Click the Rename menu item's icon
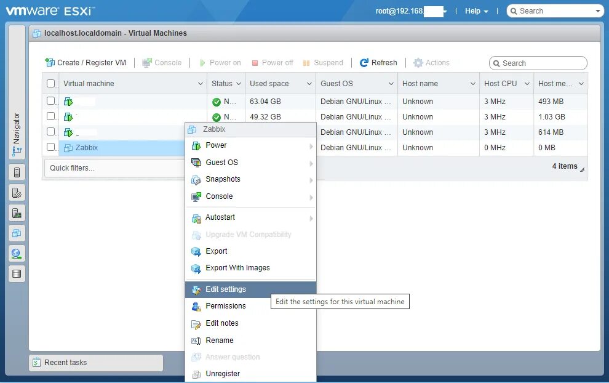Image resolution: width=609 pixels, height=383 pixels. 196,341
